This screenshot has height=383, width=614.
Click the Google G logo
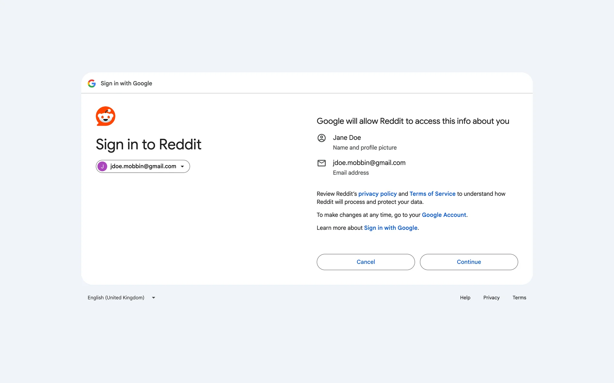click(92, 83)
